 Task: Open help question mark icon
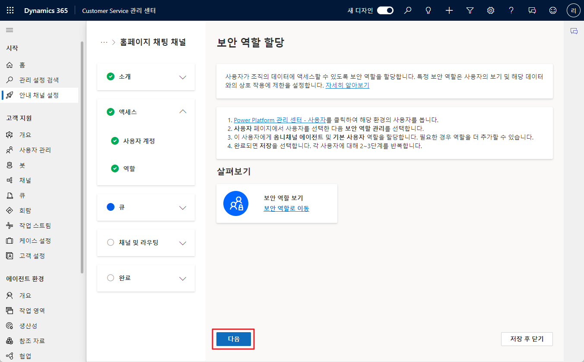click(x=511, y=10)
